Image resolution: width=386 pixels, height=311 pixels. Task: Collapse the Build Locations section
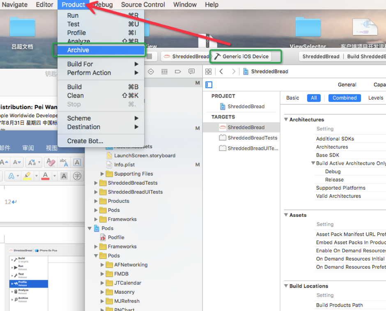click(286, 286)
